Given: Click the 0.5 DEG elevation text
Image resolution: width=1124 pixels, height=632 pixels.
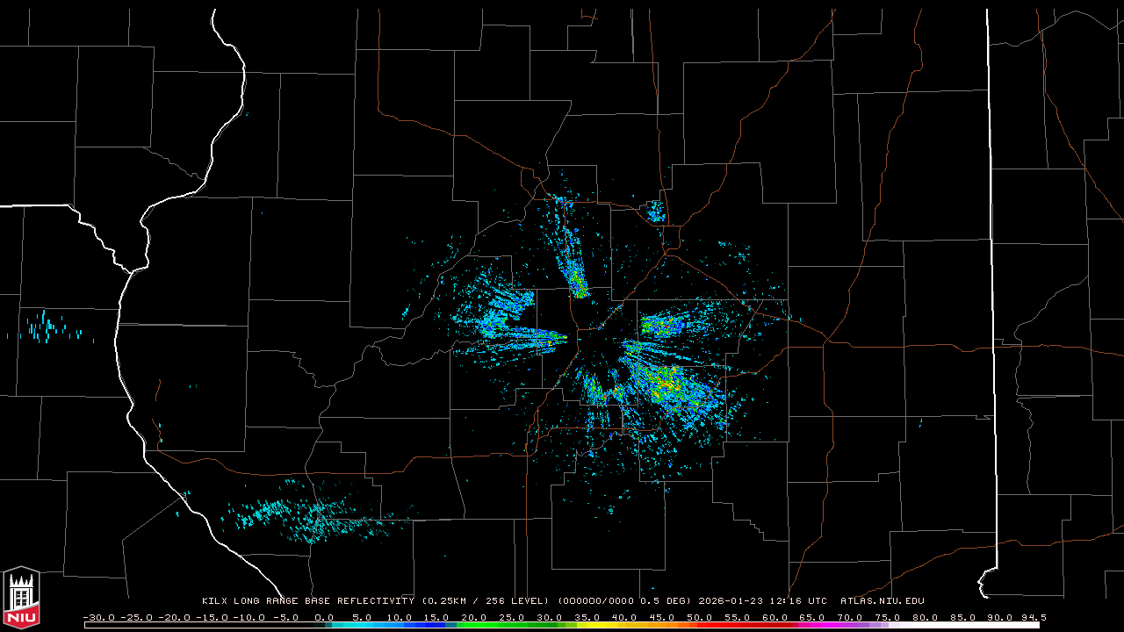Looking at the screenshot, I should [x=663, y=600].
